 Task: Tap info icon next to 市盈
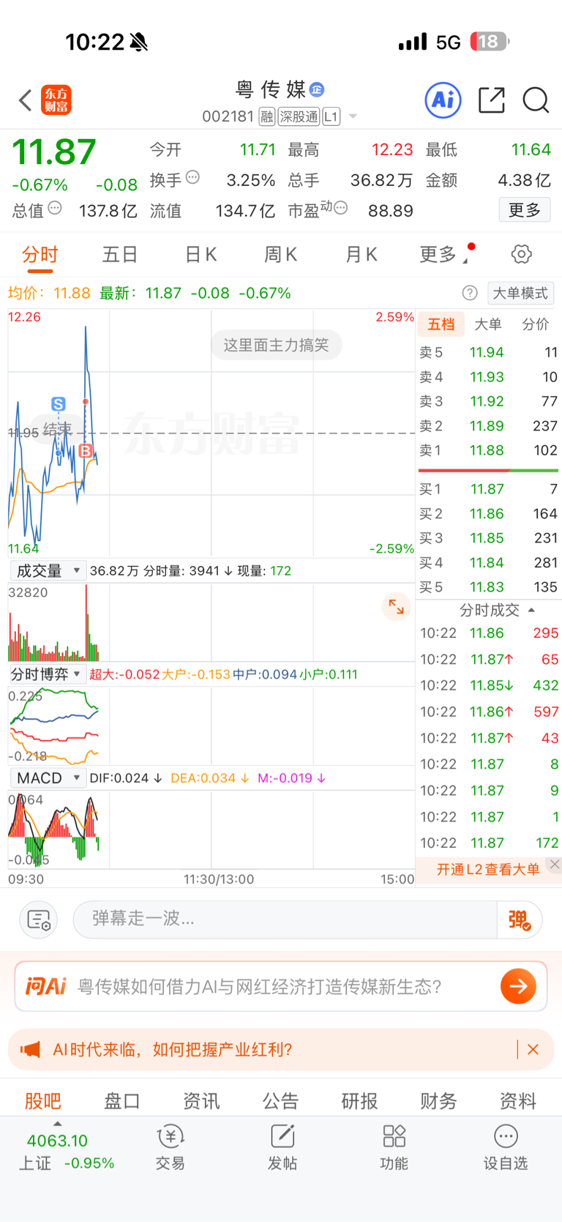(340, 209)
